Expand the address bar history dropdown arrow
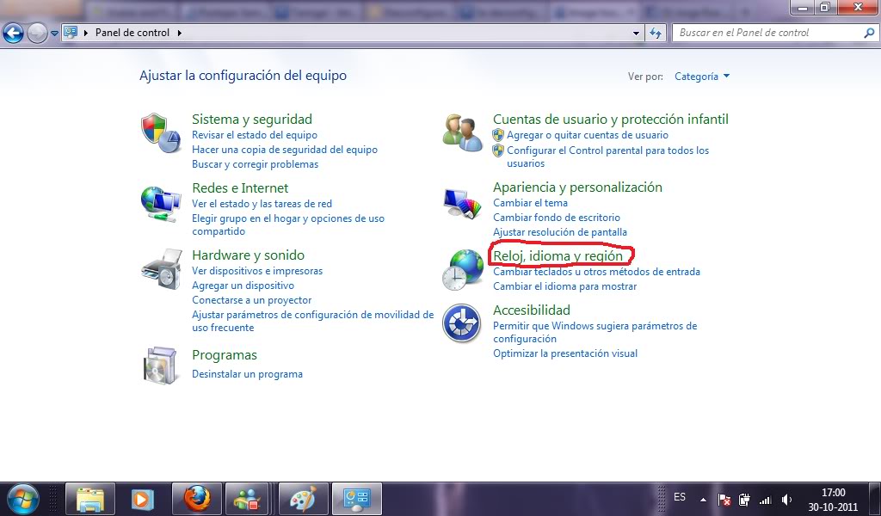The image size is (881, 516). pyautogui.click(x=636, y=34)
